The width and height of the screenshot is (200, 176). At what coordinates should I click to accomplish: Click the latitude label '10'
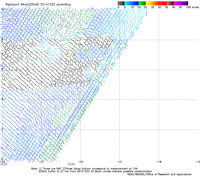pyautogui.click(x=2, y=9)
